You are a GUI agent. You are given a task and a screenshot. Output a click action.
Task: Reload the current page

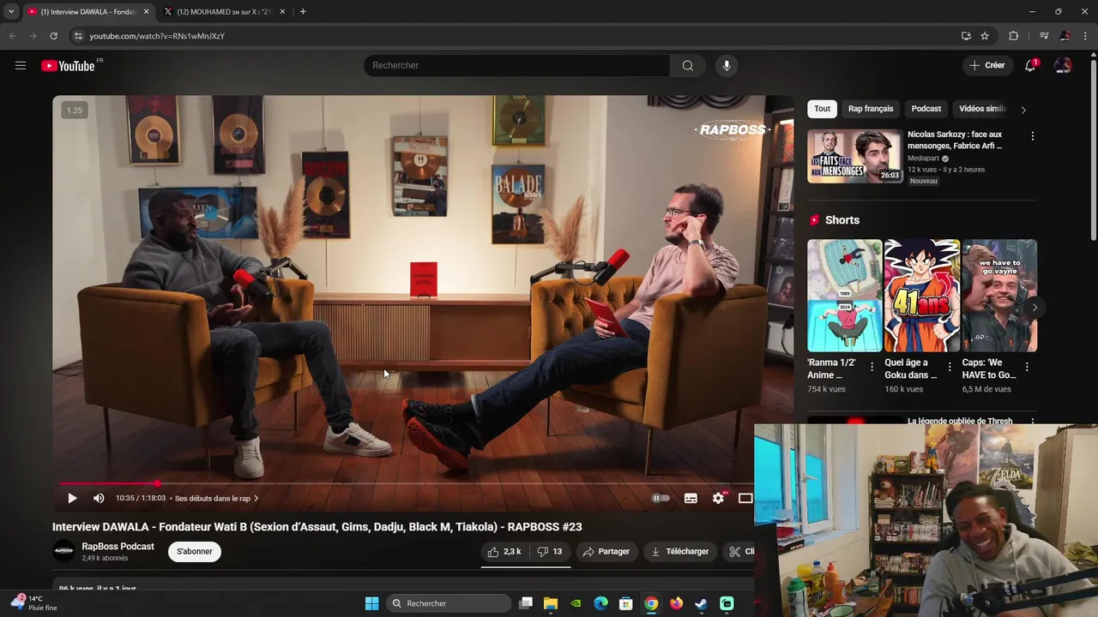click(53, 36)
